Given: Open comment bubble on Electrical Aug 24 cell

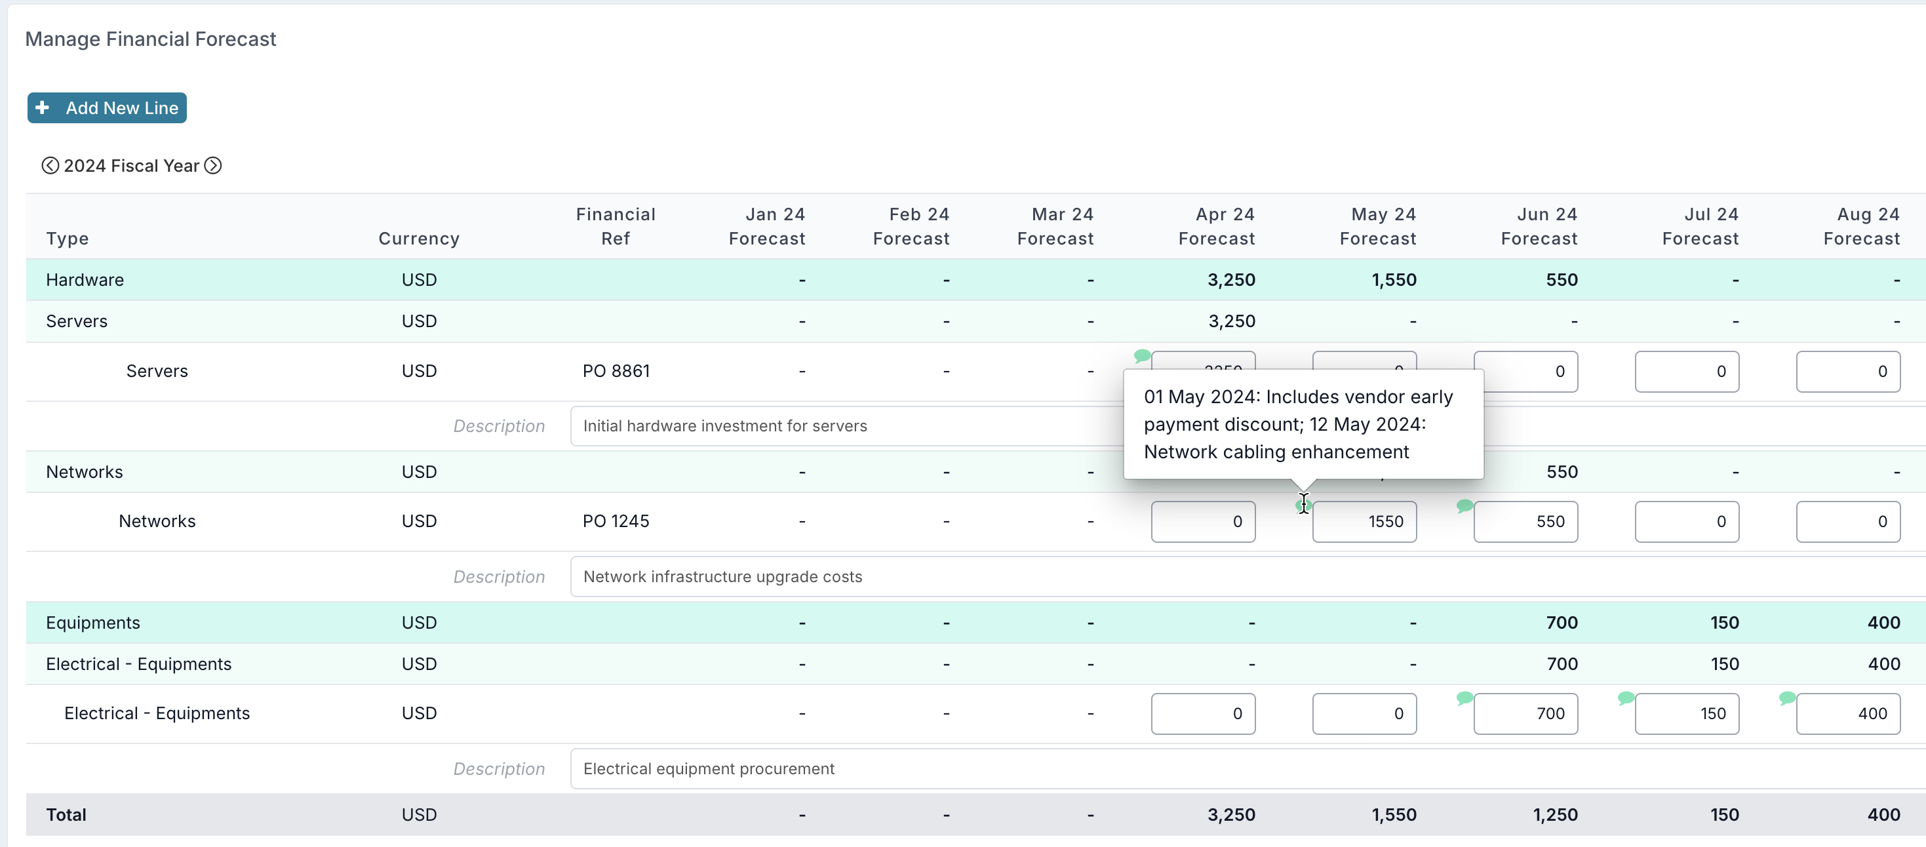Looking at the screenshot, I should (1788, 698).
